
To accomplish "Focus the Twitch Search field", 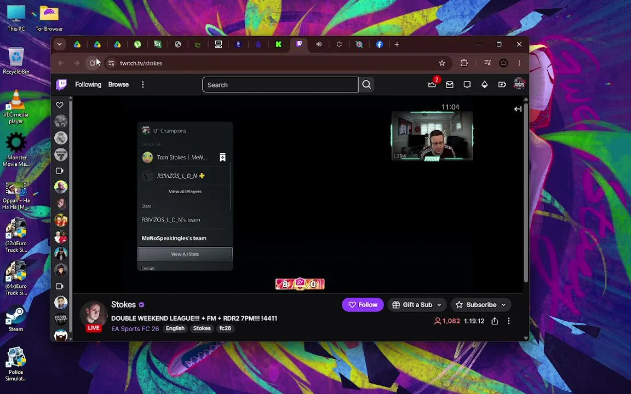I will click(280, 84).
